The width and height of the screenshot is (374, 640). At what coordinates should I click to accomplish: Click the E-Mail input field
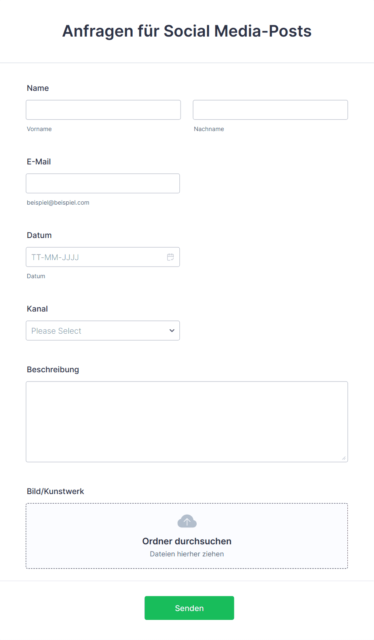point(103,183)
